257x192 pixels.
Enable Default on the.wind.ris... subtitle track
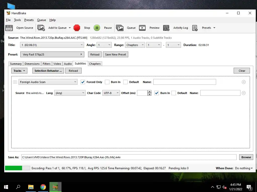pos(174,93)
